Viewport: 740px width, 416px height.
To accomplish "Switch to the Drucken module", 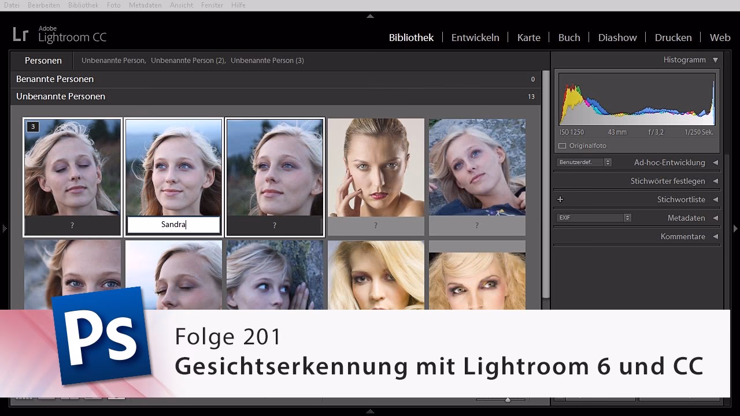I will [674, 38].
